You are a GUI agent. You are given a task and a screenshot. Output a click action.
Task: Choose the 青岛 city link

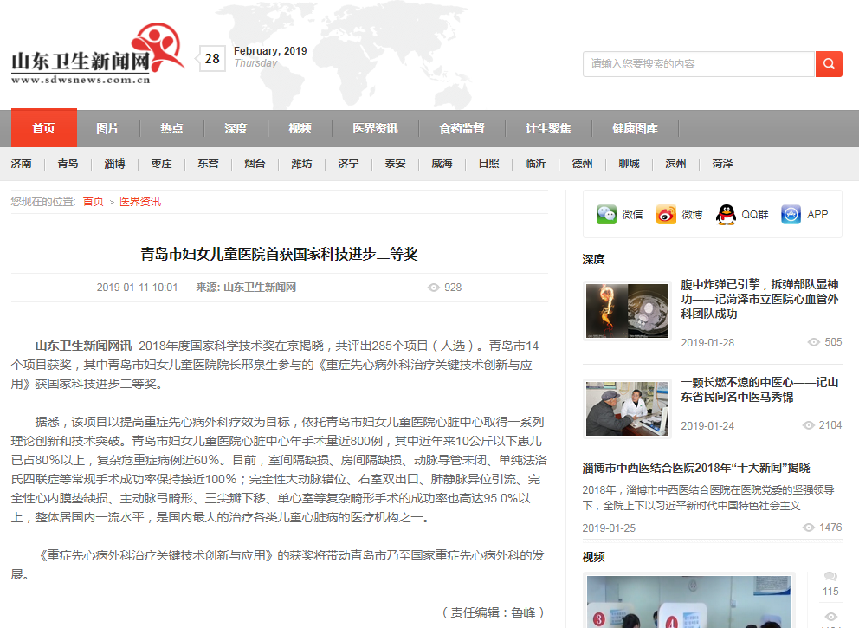pos(68,164)
